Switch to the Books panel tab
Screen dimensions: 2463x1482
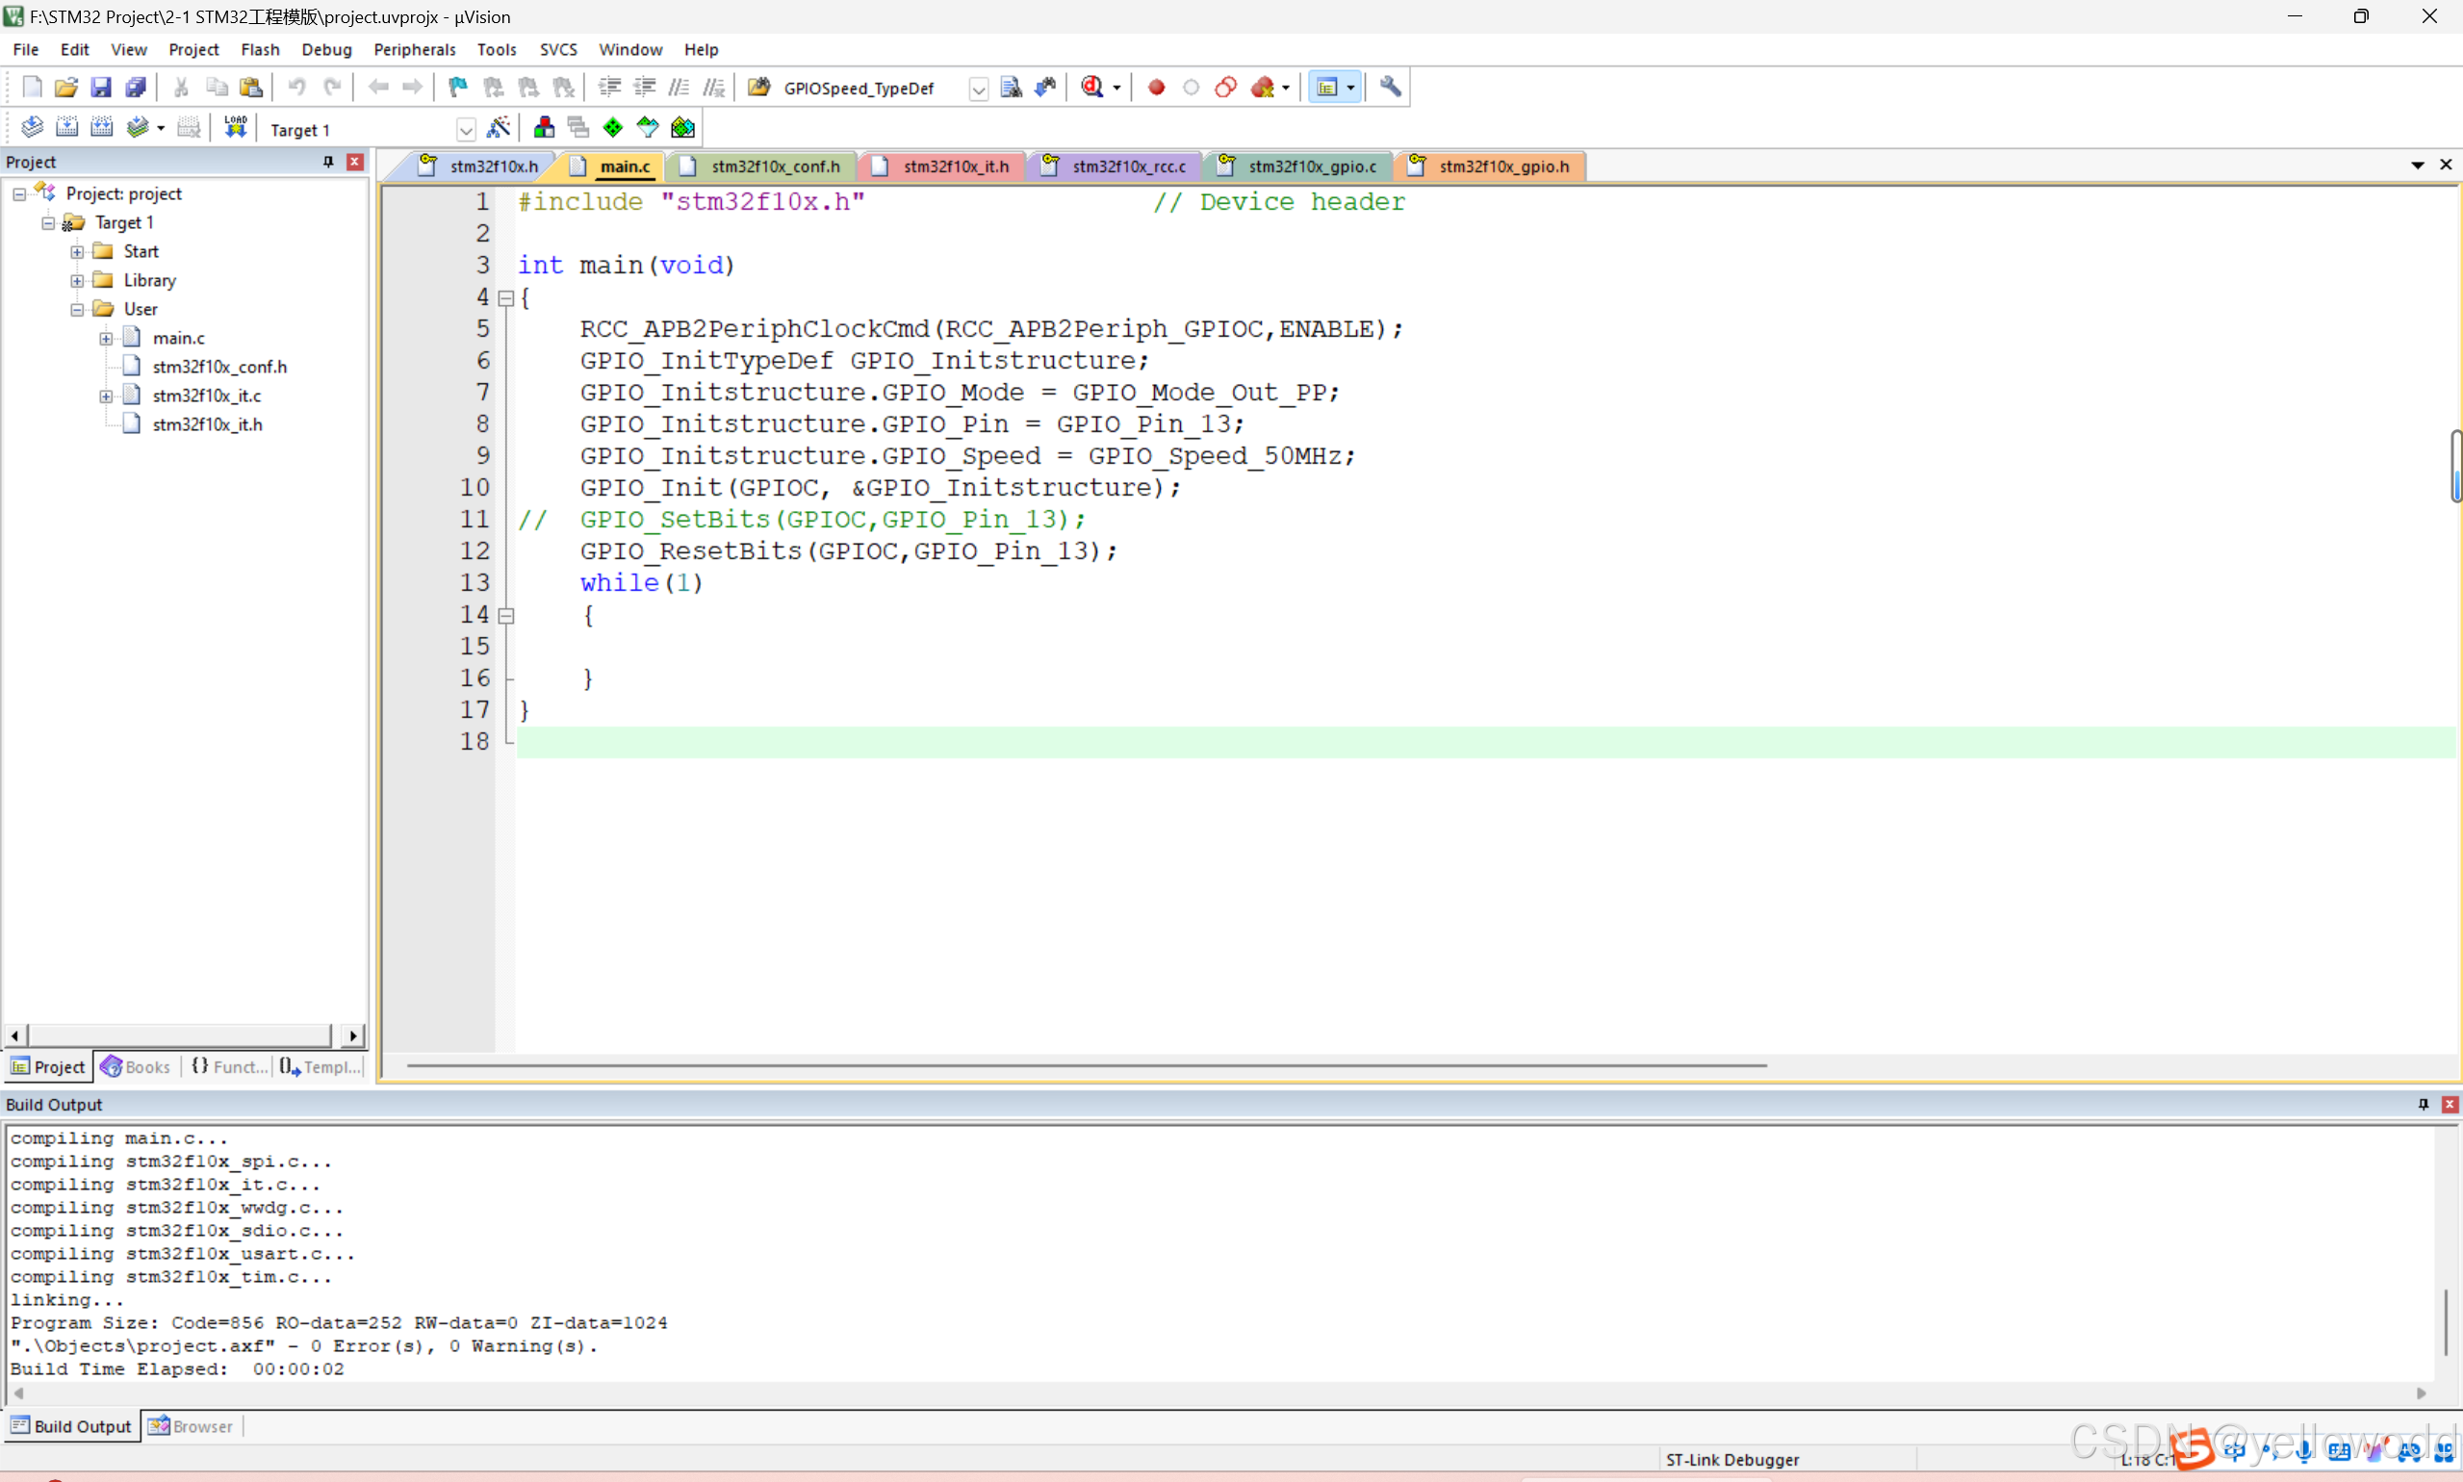(137, 1066)
